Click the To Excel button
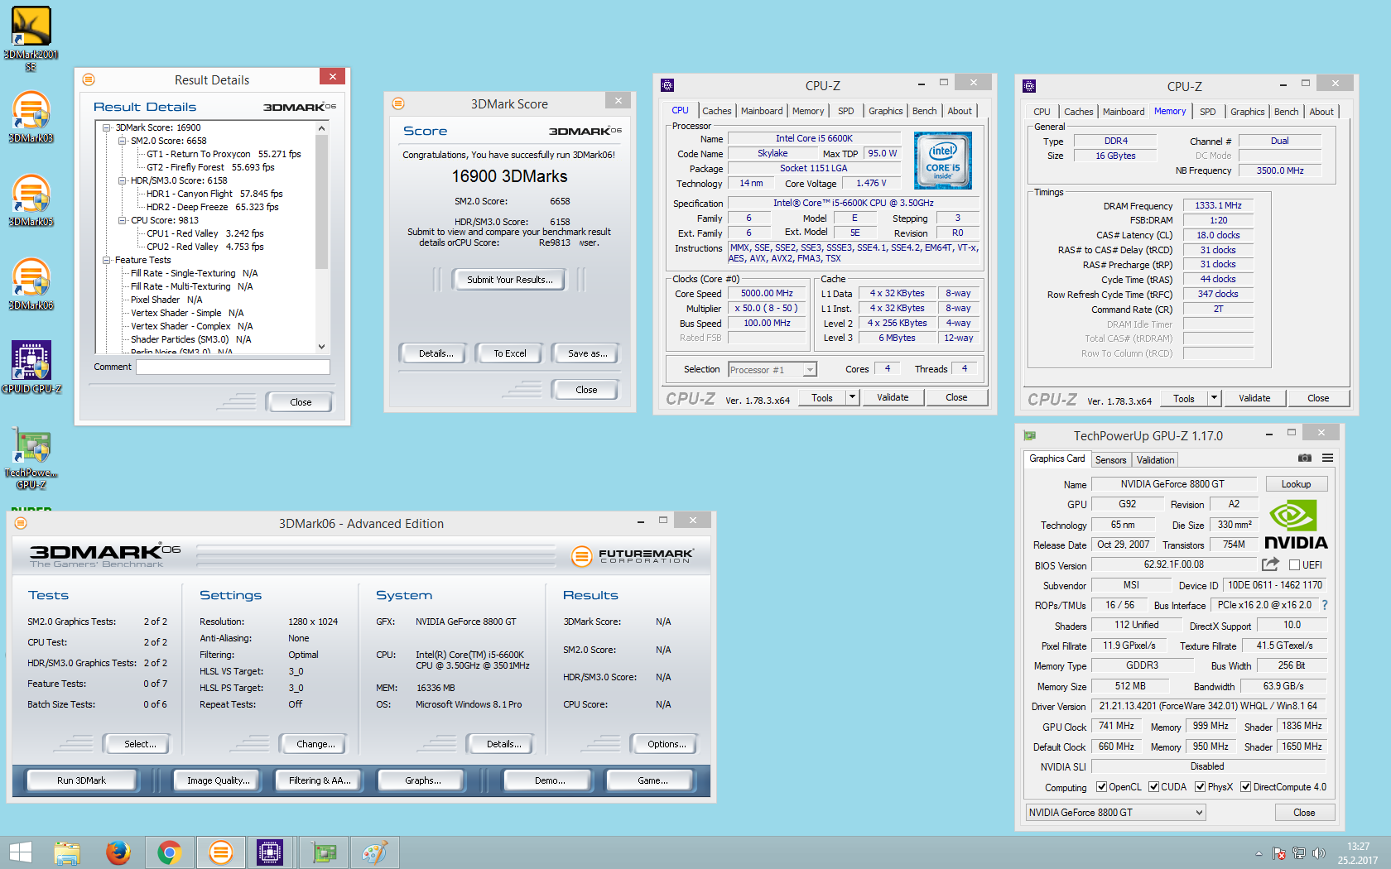 [510, 353]
